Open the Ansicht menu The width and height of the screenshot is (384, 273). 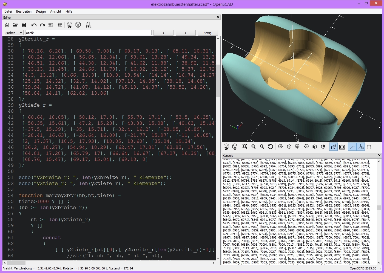pyautogui.click(x=56, y=11)
